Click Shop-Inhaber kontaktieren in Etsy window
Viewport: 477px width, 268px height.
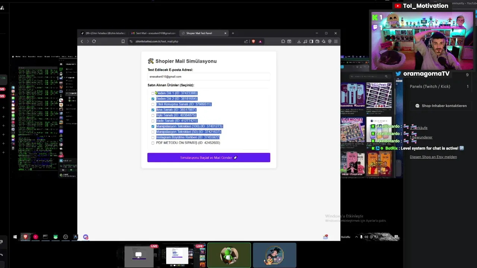pyautogui.click(x=441, y=106)
